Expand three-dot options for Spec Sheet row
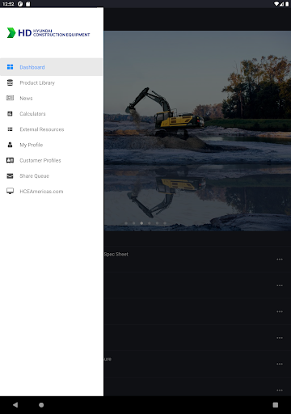291x414 pixels. click(x=280, y=260)
